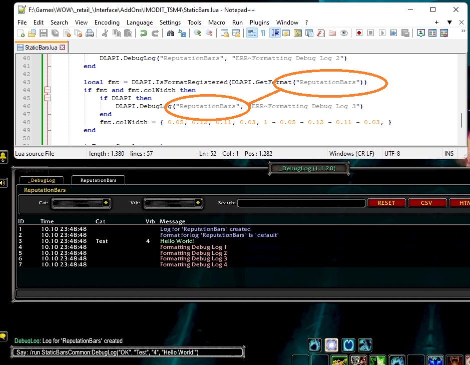Click the Save file floppy icon
Image resolution: width=470 pixels, height=365 pixels.
[x=44, y=33]
